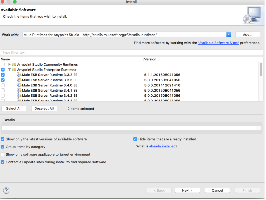The height and width of the screenshot is (200, 266).
Task: Click the Community Runtimes category icon
Action: tap(14, 65)
